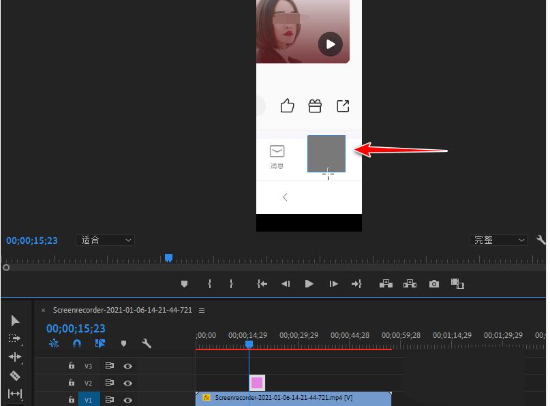Click the Export Frame camera icon
Viewport: 550px width, 406px height.
[x=433, y=284]
